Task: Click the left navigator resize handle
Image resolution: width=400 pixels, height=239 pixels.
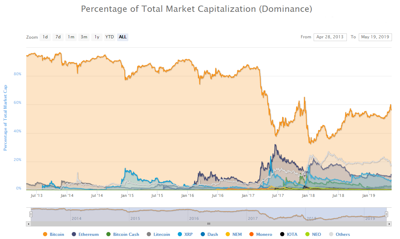Action: pyautogui.click(x=31, y=214)
